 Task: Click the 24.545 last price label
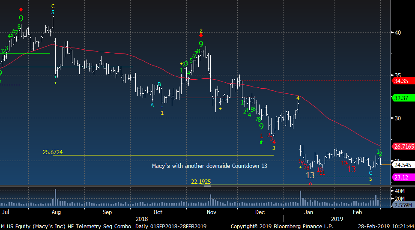point(403,165)
